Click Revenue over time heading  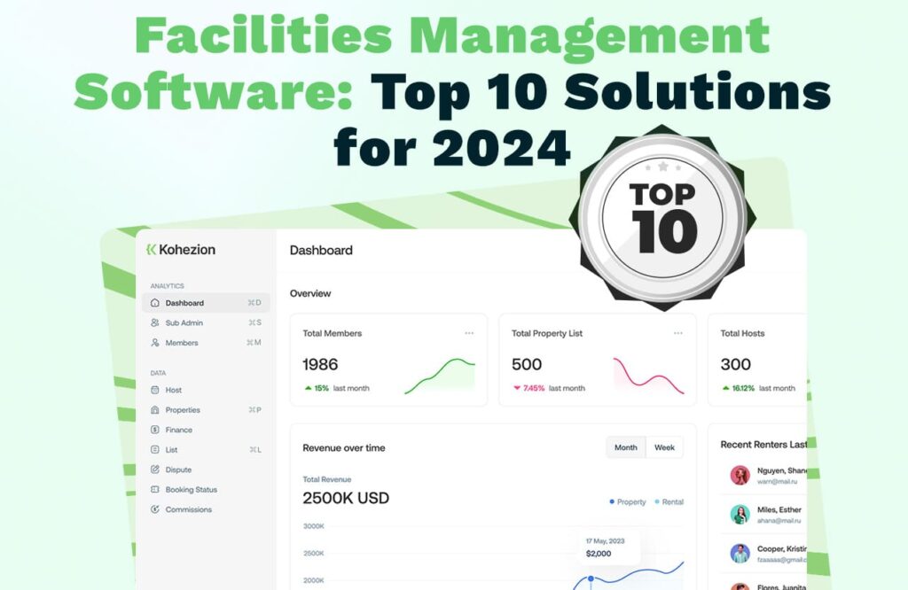tap(344, 447)
